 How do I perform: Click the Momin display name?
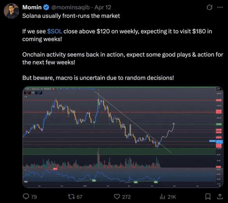[32, 7]
